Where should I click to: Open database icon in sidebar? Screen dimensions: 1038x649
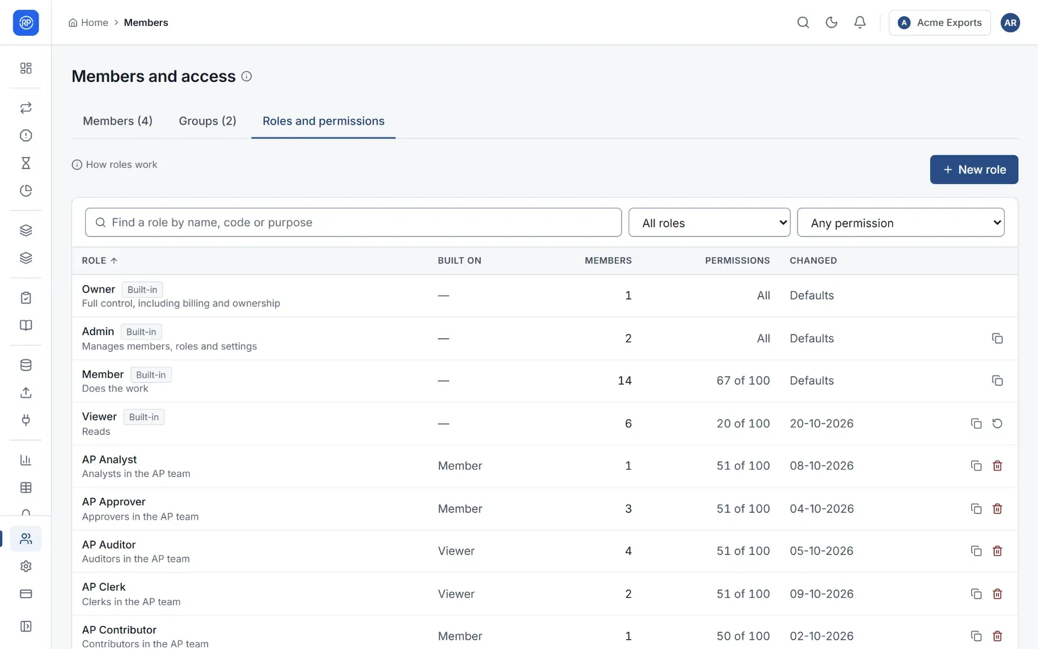click(x=26, y=365)
